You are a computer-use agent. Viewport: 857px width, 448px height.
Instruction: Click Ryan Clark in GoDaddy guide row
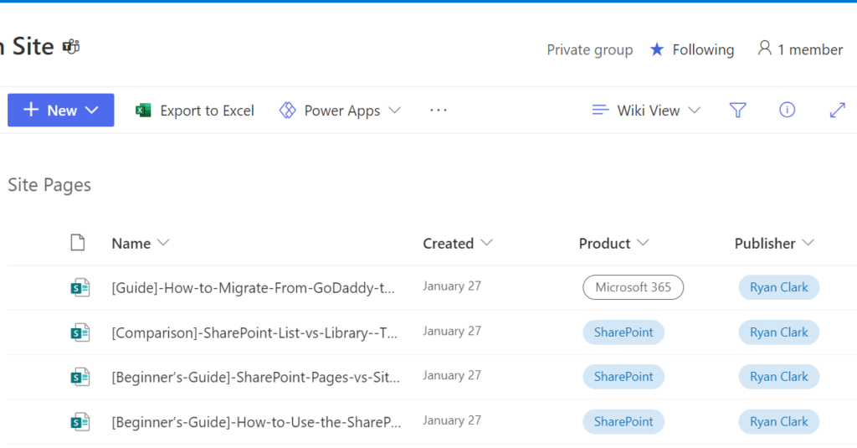click(779, 287)
